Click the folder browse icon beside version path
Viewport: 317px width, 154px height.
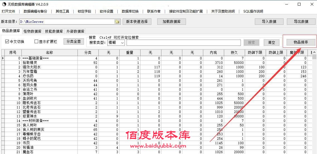coord(117,22)
